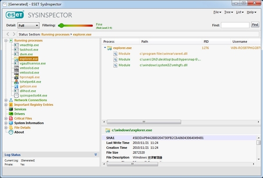Click the About clock icon
Image resolution: width=263 pixels, height=178 pixels.
pos(11,132)
